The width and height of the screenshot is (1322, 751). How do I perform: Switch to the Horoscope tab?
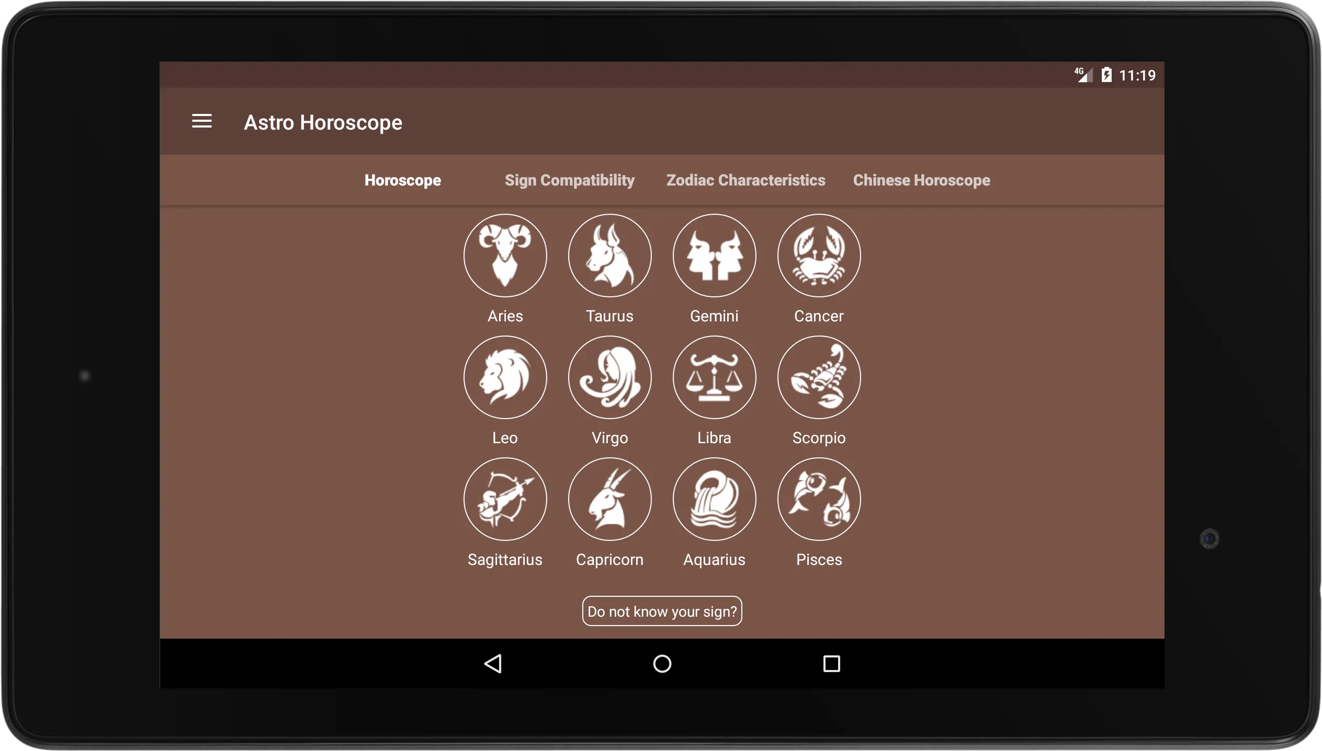click(404, 180)
